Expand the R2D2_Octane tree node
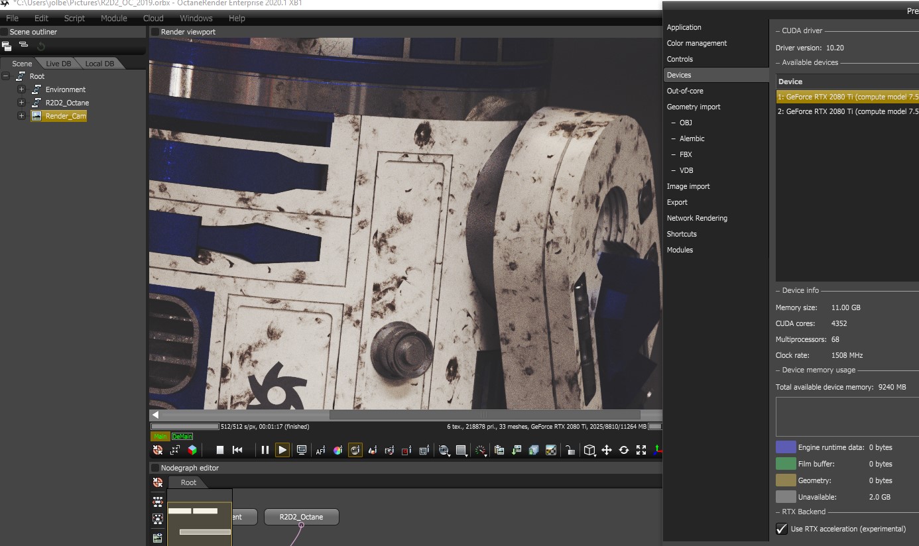This screenshot has width=919, height=546. 21,103
